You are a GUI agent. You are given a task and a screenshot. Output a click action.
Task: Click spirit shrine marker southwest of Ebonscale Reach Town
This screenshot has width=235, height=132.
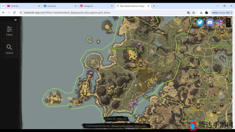click(115, 92)
